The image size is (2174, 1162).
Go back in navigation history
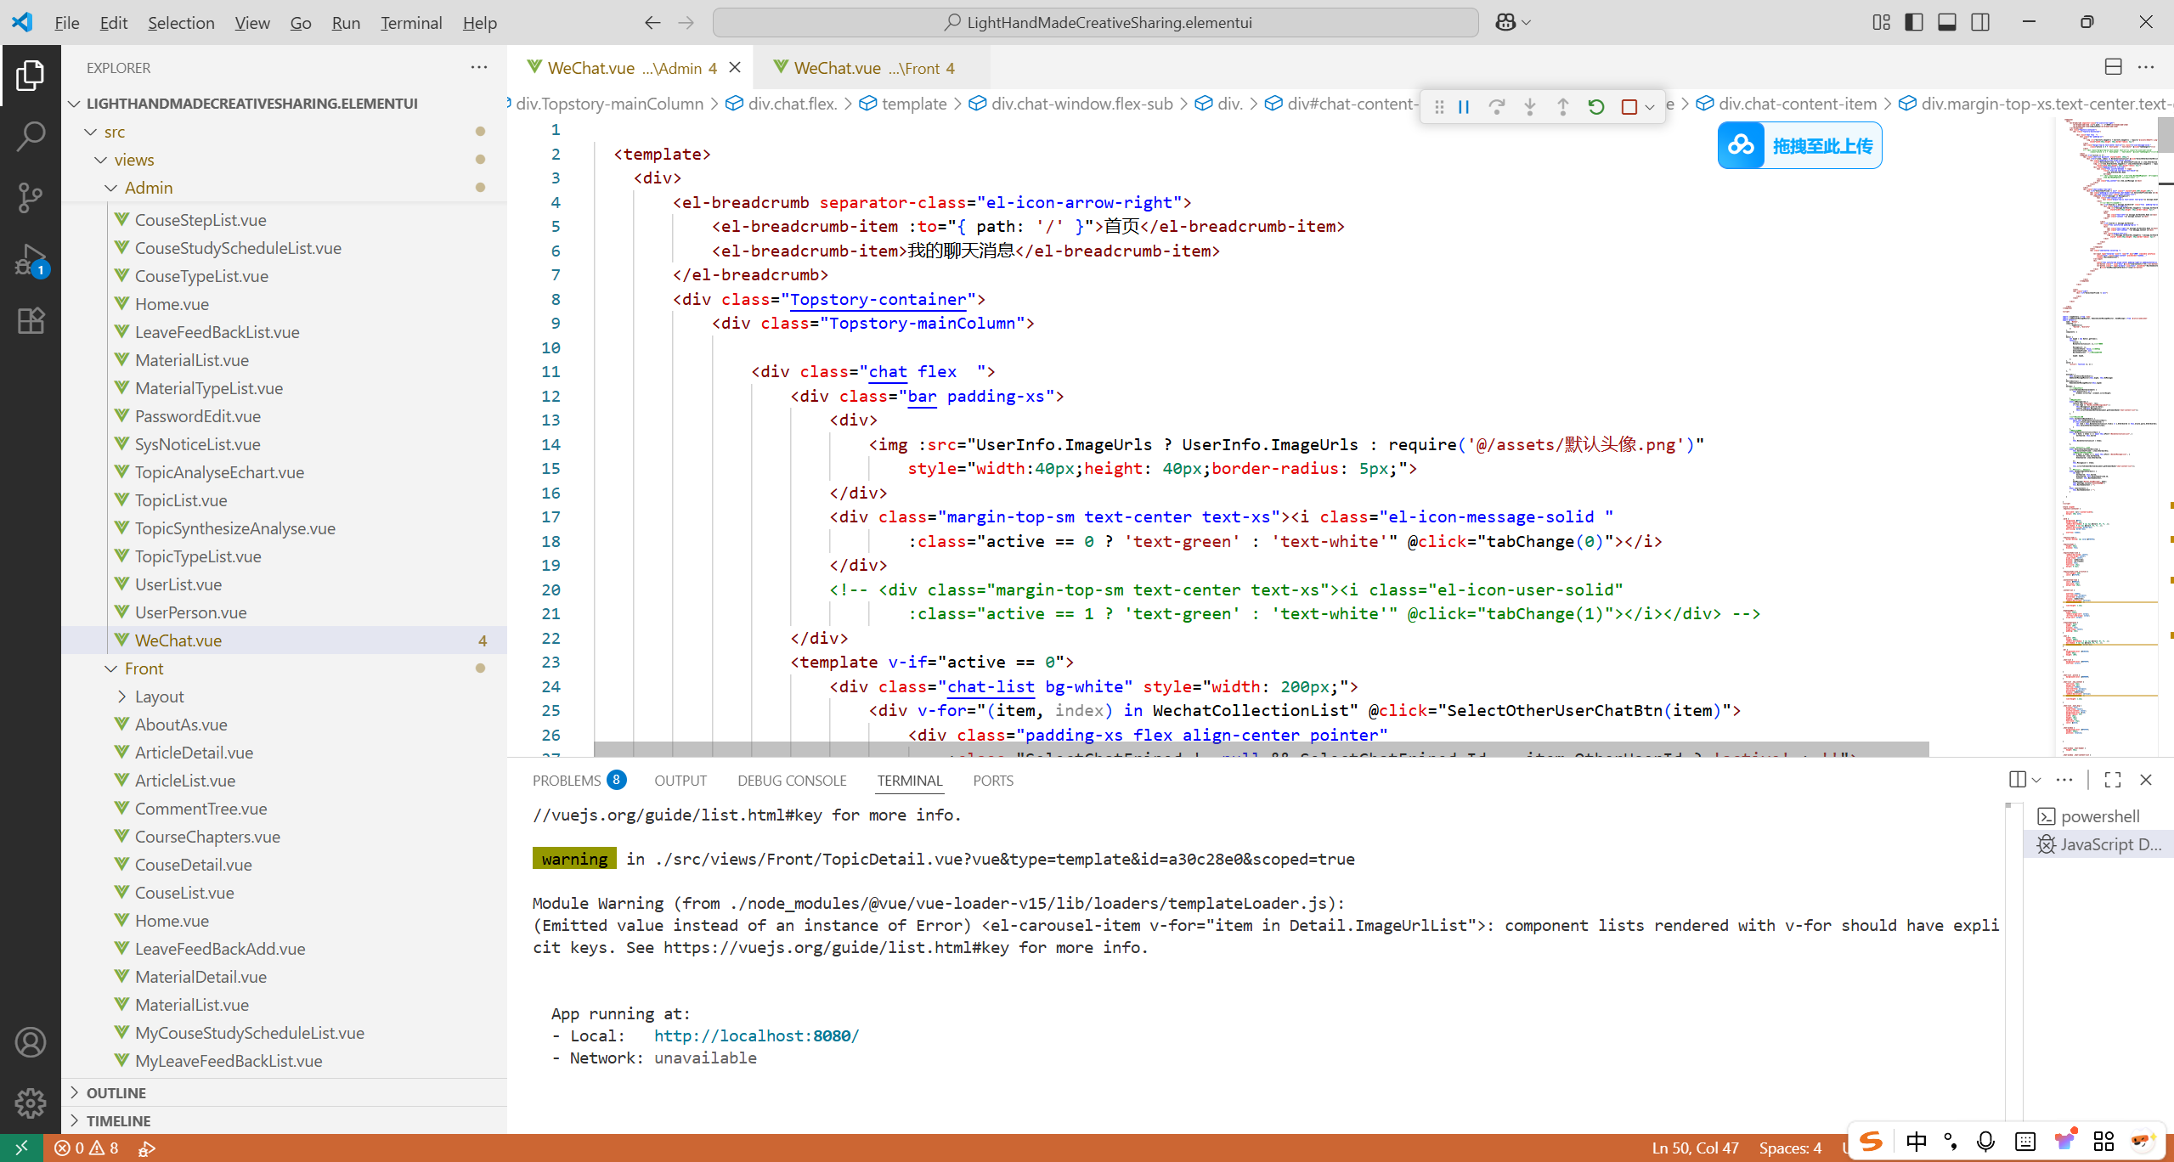coord(652,23)
